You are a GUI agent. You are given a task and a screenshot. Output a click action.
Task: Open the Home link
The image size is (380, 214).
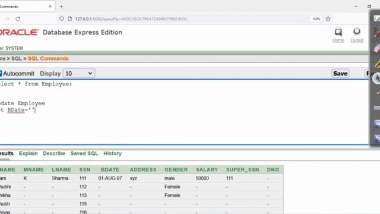tap(338, 40)
